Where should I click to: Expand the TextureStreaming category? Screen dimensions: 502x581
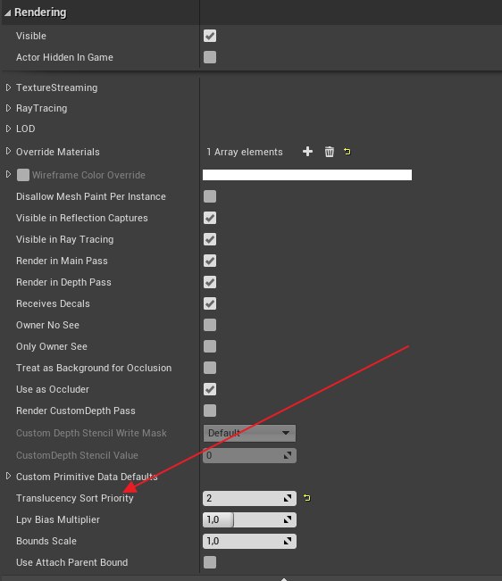[8, 87]
